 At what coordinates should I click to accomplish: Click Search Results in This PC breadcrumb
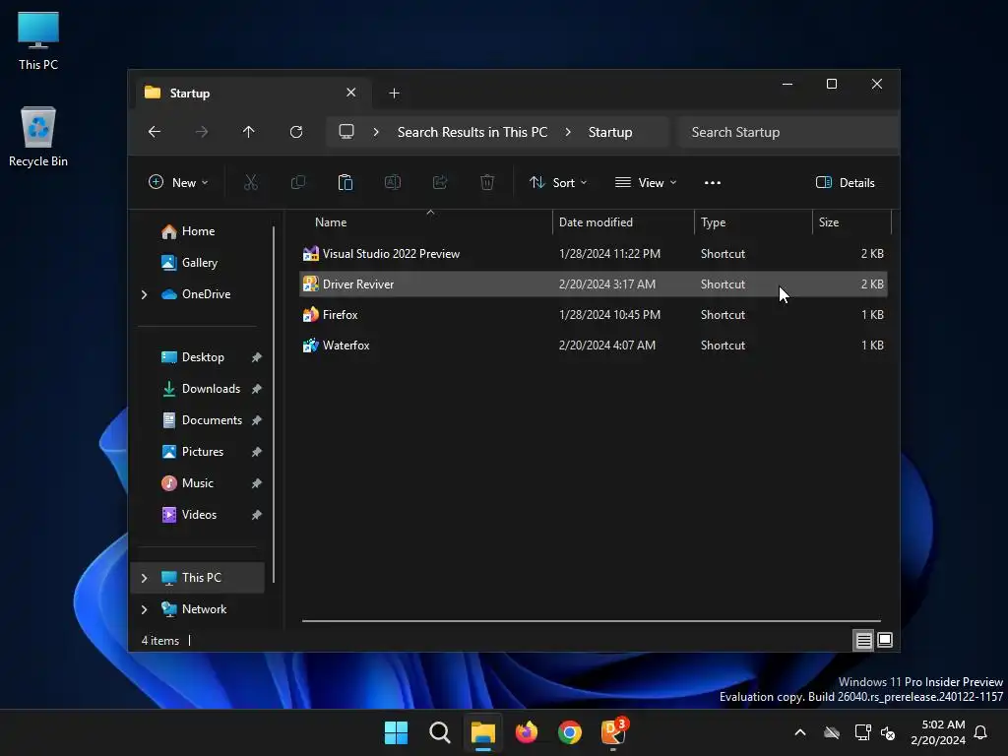coord(472,132)
